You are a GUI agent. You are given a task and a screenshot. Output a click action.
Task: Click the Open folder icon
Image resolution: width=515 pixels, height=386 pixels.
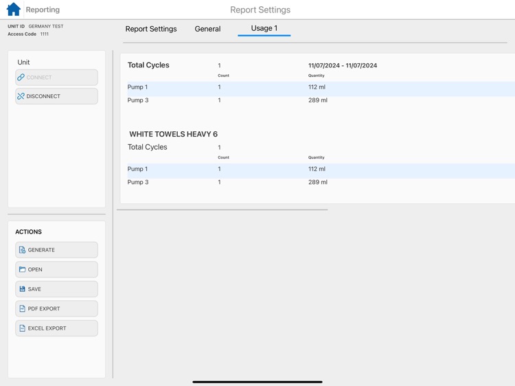pyautogui.click(x=22, y=269)
